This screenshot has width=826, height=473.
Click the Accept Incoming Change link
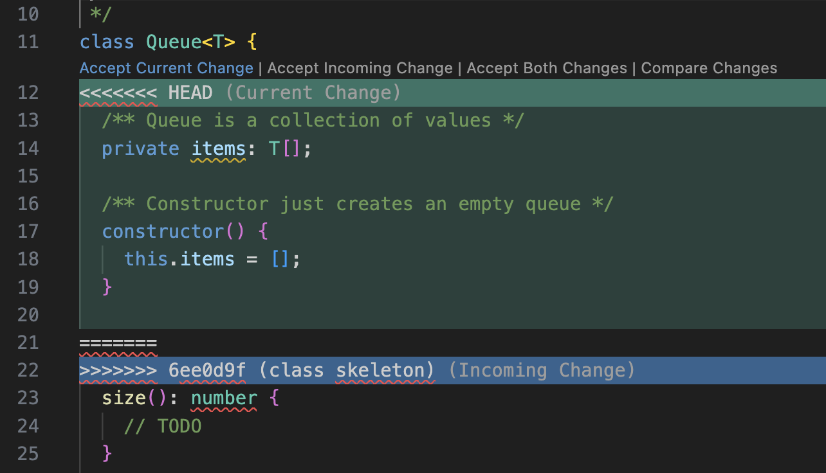(359, 67)
